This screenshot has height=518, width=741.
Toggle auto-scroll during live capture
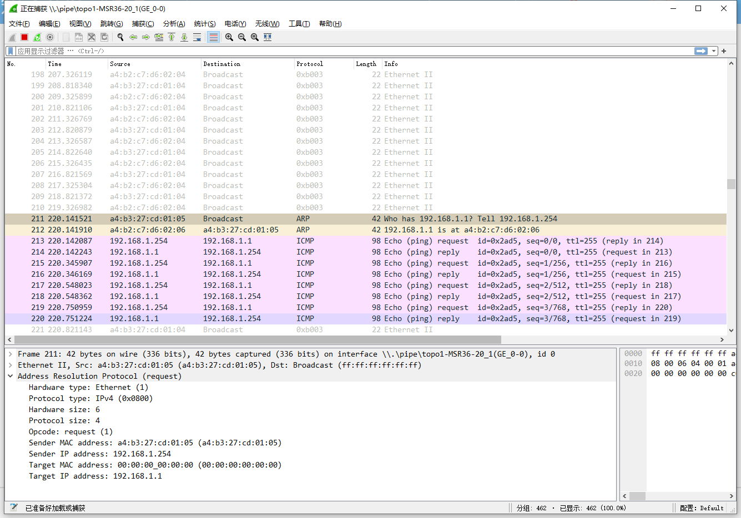coord(197,37)
